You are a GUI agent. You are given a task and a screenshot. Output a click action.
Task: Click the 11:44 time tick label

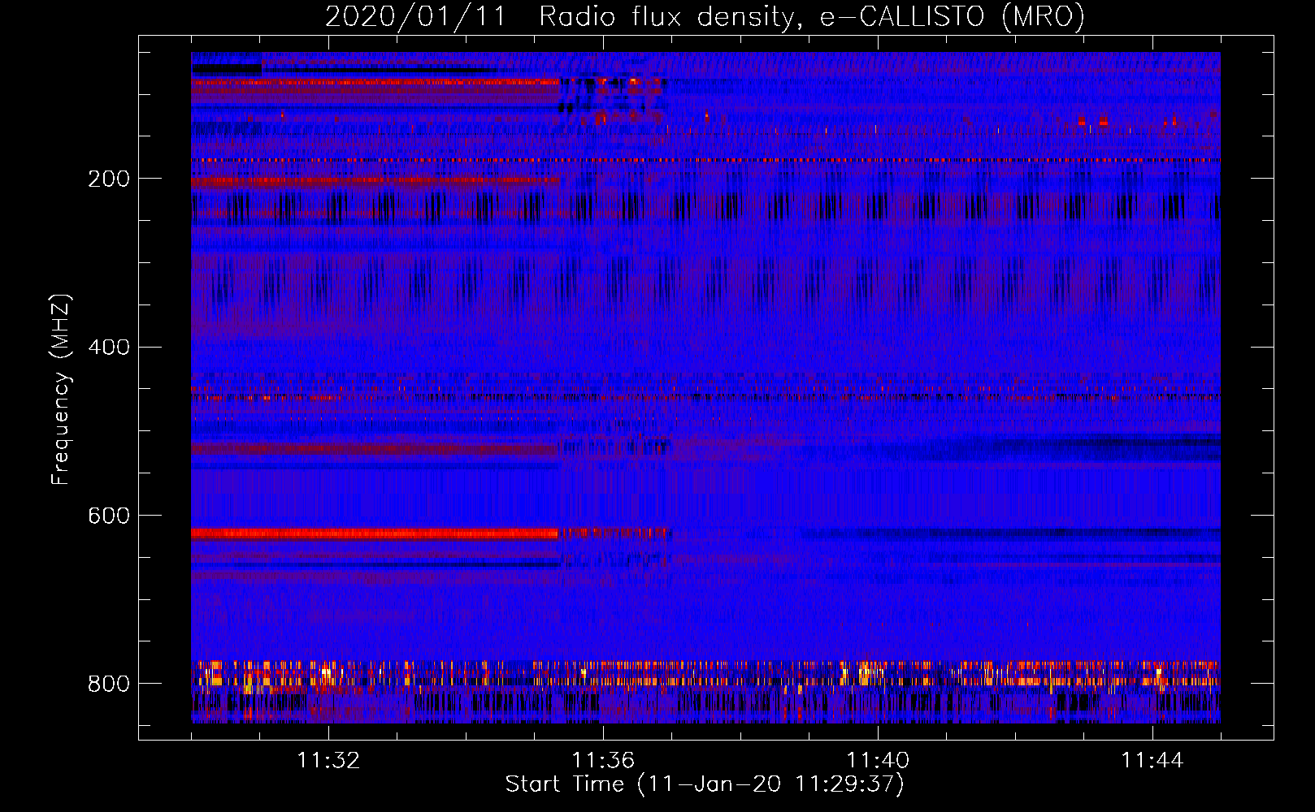pyautogui.click(x=1152, y=761)
